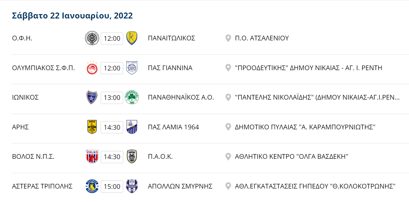Open the Asteras Tripolis blue star logo
The width and height of the screenshot is (409, 202).
[x=92, y=186]
